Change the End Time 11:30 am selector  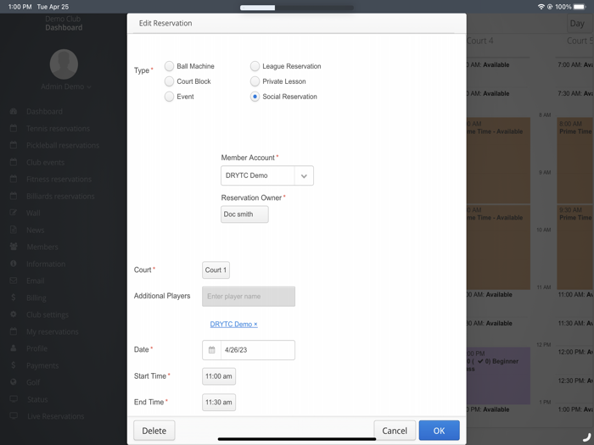tap(219, 403)
